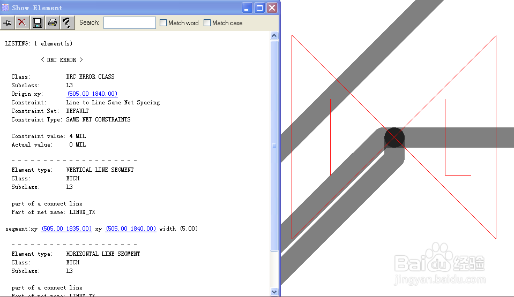
Task: Click the 'Constraint value: 4 MIL' line
Action: coord(49,136)
